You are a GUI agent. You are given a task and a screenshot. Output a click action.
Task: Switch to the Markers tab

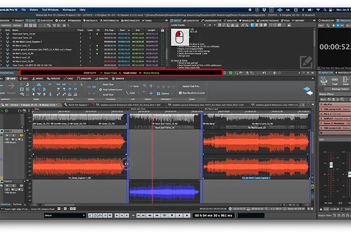click(74, 21)
